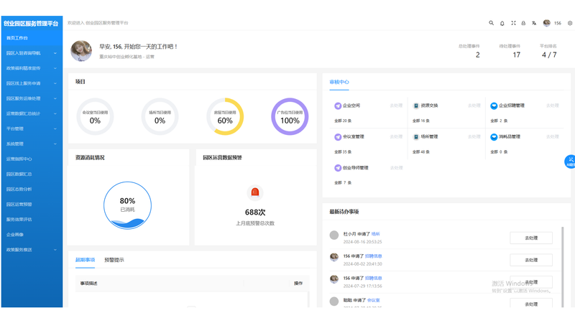Click 去处理 link beside 会议室管理

click(x=396, y=137)
